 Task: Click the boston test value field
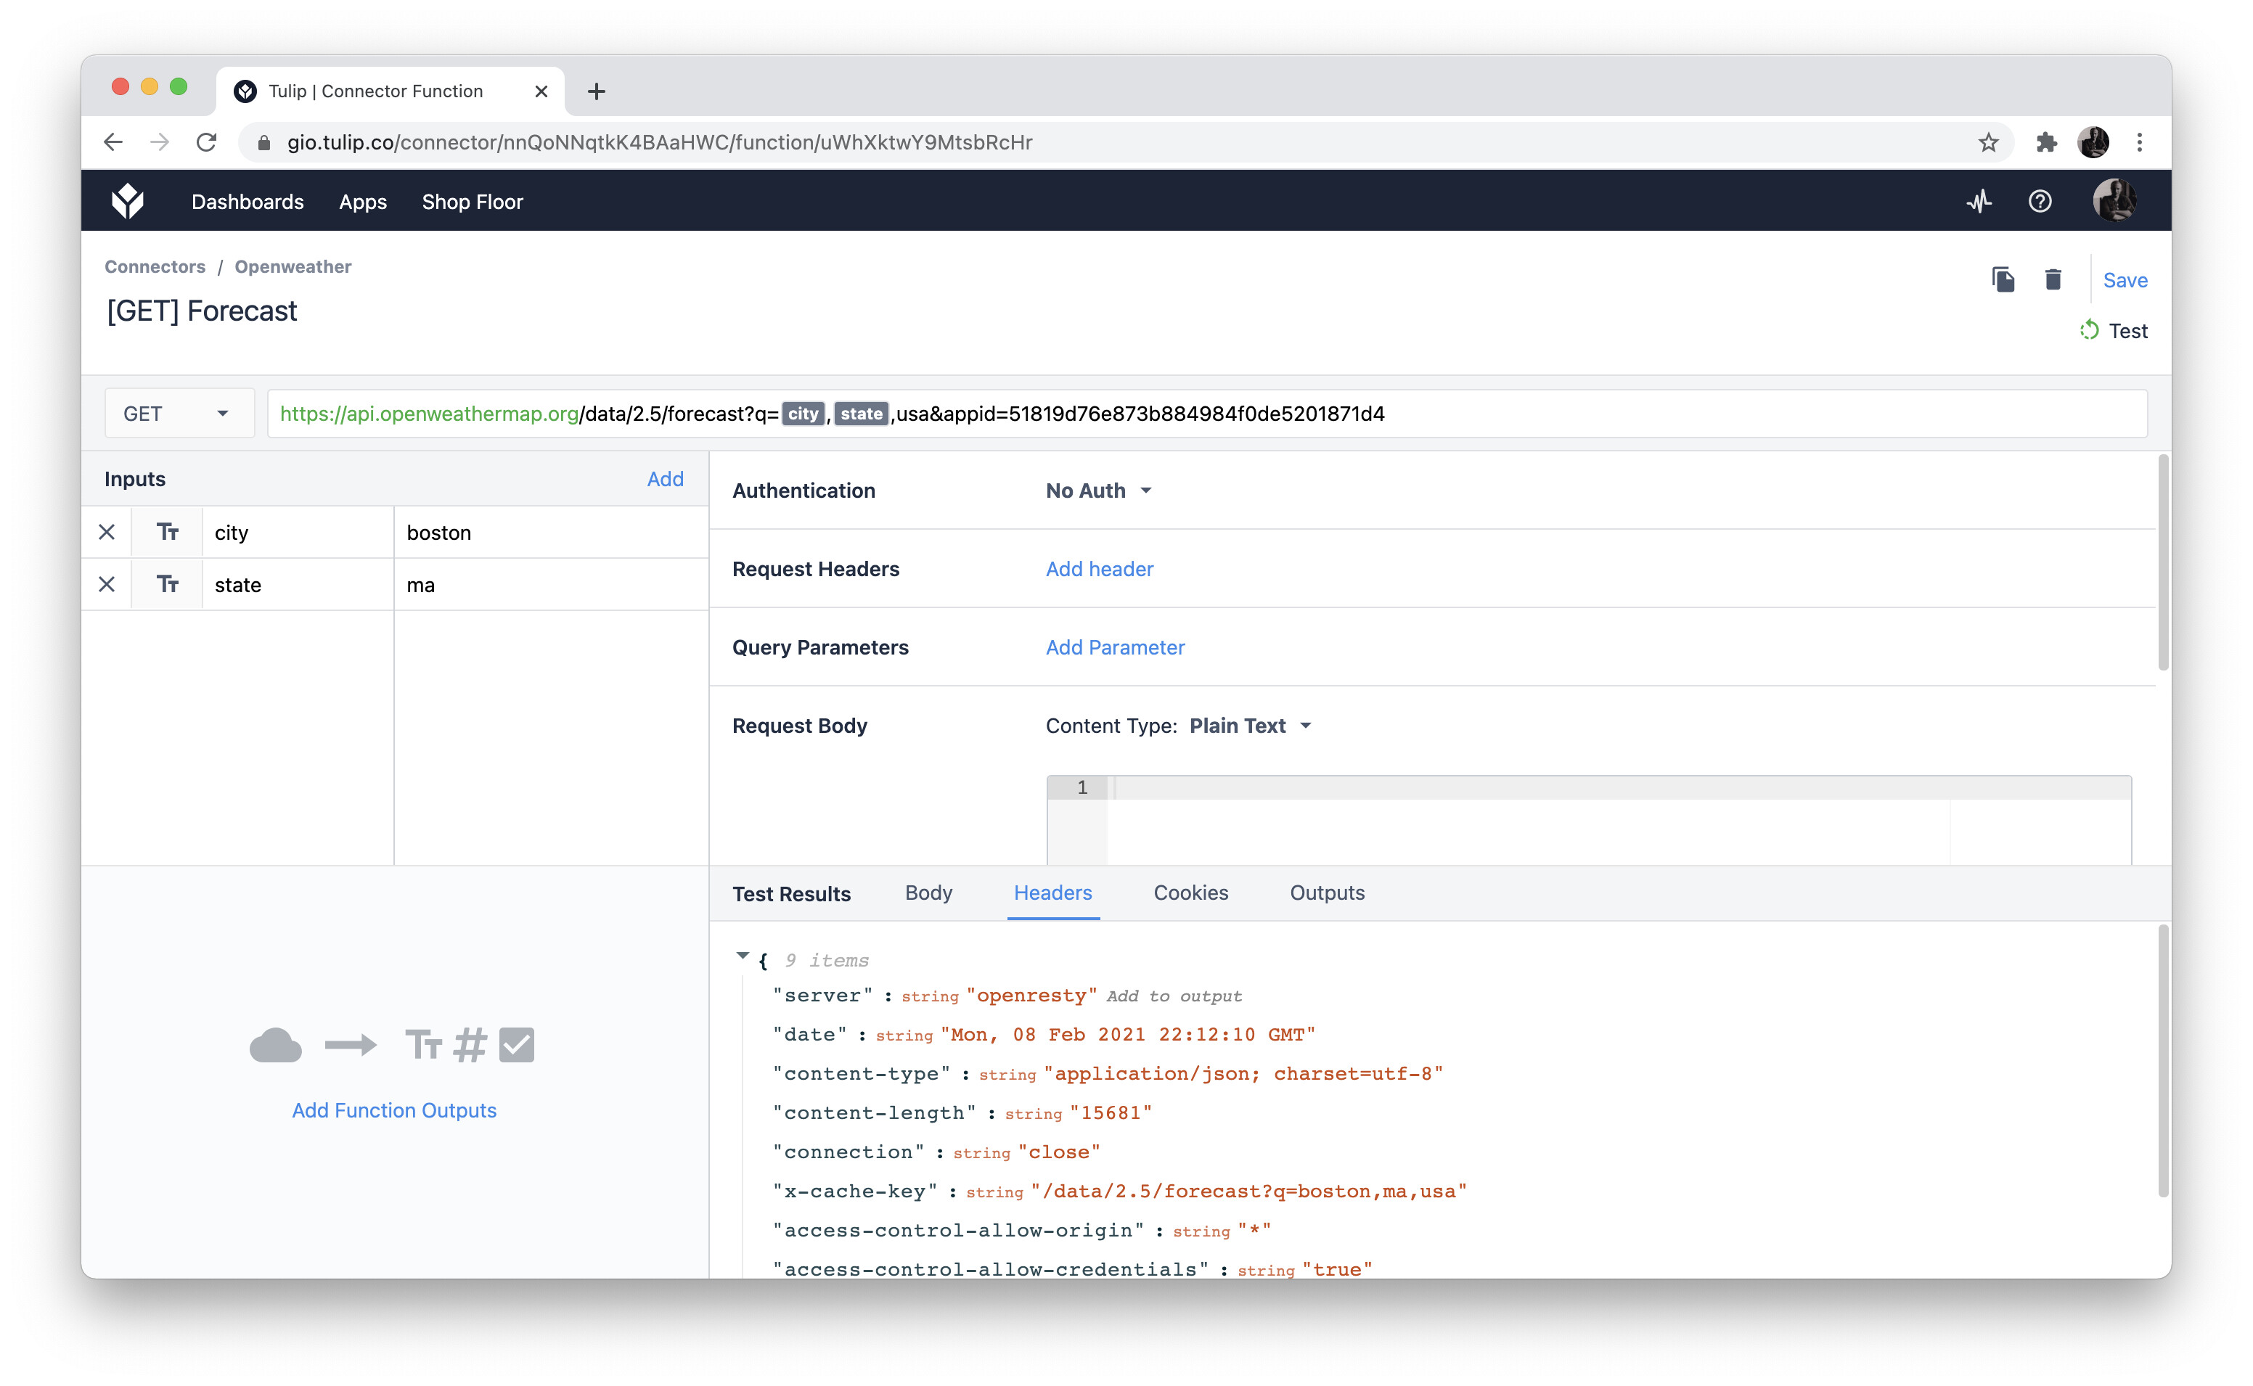click(x=550, y=533)
